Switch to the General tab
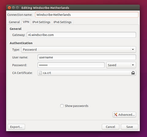This screenshot has height=137, width=147. click(14, 22)
